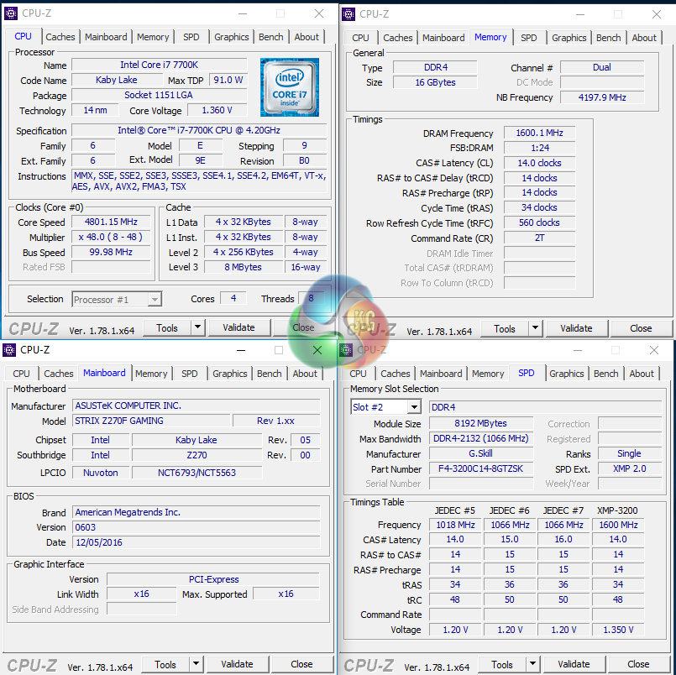Open the Graphics tab in the Memory tab window
676x675 pixels.
tap(569, 38)
